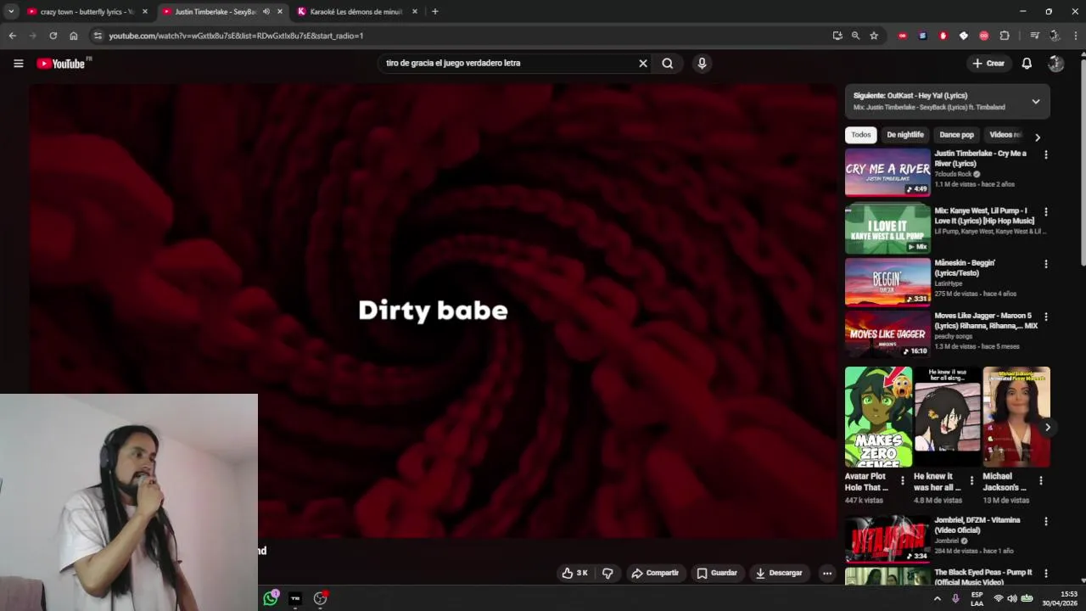This screenshot has width=1086, height=611.
Task: Run search with the magnifier button
Action: (668, 63)
